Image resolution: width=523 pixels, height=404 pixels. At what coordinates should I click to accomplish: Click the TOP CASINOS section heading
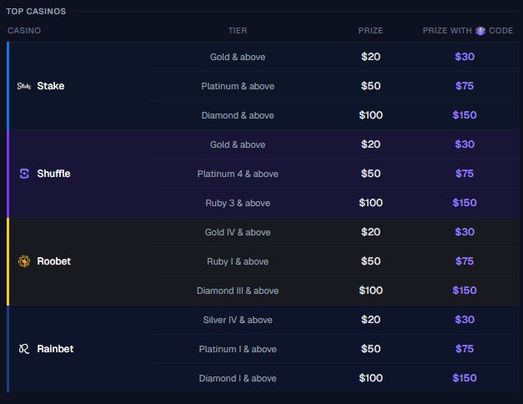tap(36, 12)
